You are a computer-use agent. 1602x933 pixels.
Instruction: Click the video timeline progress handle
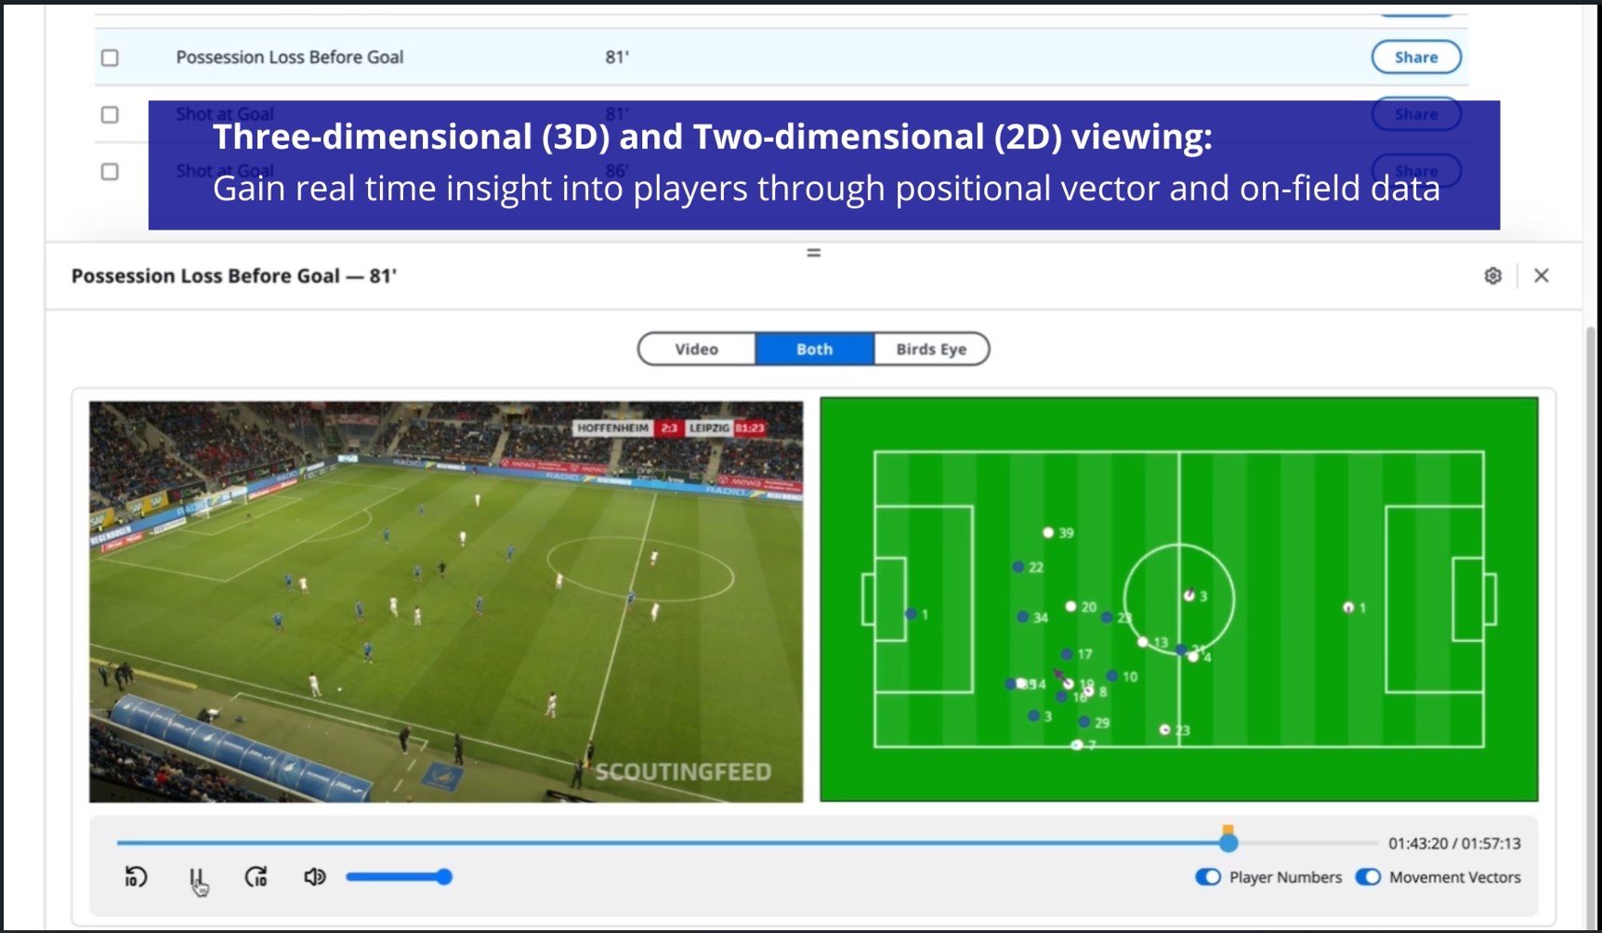1228,843
